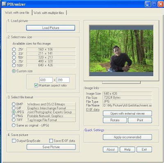Switch to Work with one file tab
The width and height of the screenshot is (164, 163).
pyautogui.click(x=17, y=13)
